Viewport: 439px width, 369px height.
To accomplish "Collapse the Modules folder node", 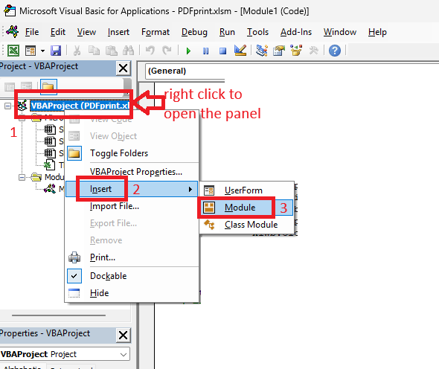I will (22, 177).
